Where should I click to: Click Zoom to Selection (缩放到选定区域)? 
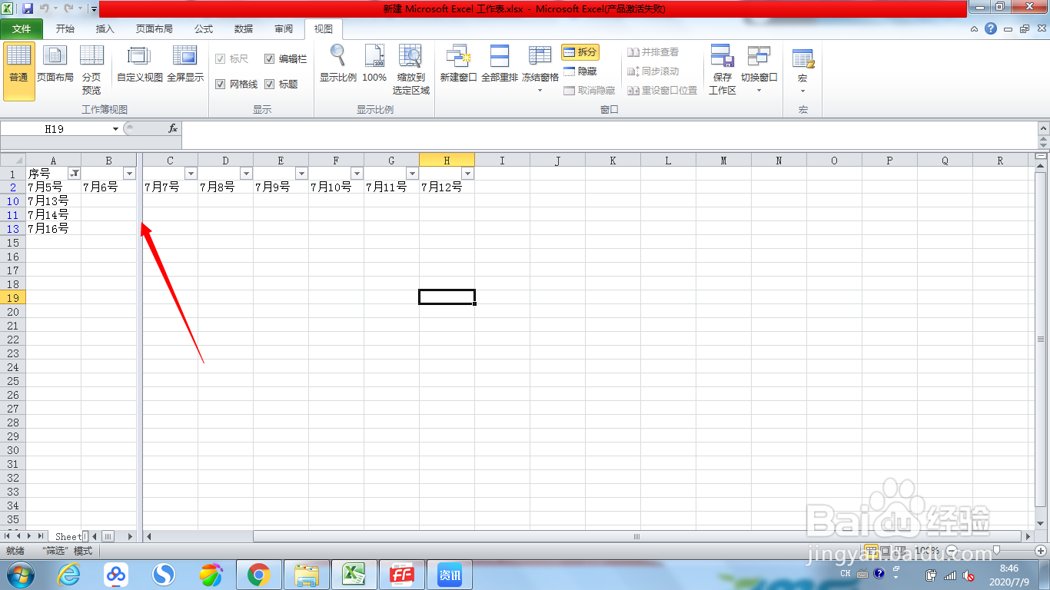(411, 70)
